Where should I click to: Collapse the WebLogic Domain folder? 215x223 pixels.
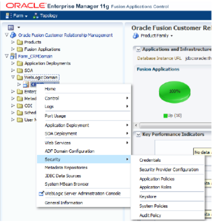pyautogui.click(x=13, y=77)
